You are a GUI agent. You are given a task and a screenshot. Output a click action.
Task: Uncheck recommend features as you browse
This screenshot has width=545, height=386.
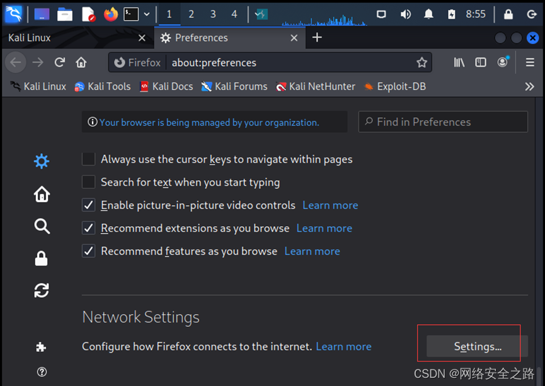(x=89, y=251)
